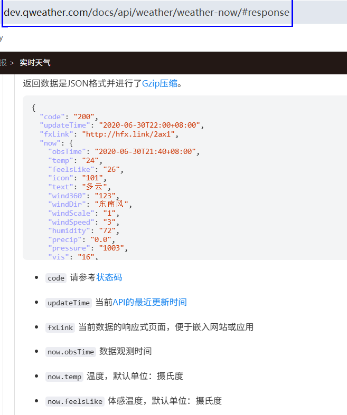
Task: Click the browser address bar URL
Action: (x=147, y=13)
